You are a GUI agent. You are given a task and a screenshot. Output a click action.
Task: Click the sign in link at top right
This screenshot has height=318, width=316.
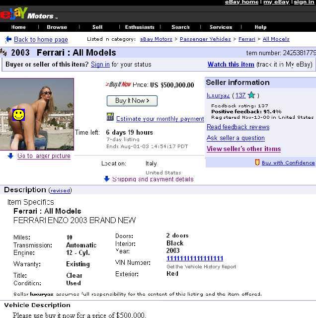click(x=304, y=2)
